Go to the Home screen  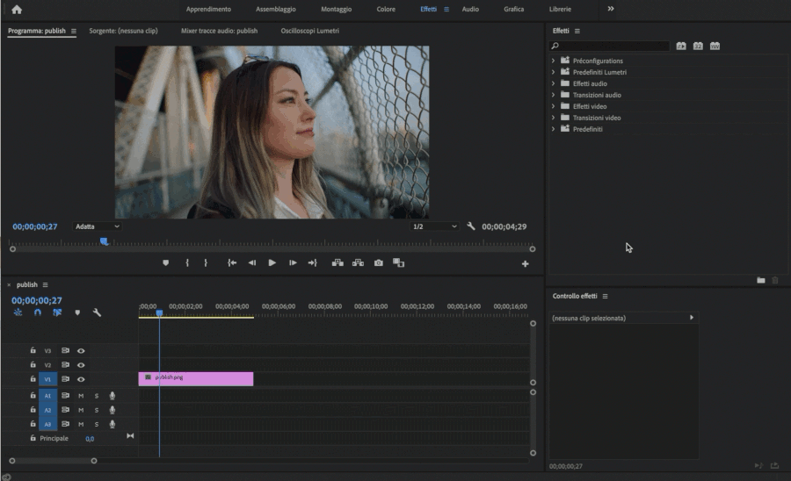(x=17, y=10)
